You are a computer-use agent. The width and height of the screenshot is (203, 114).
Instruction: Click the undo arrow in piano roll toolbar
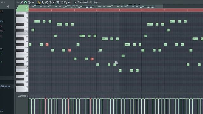[33, 2]
